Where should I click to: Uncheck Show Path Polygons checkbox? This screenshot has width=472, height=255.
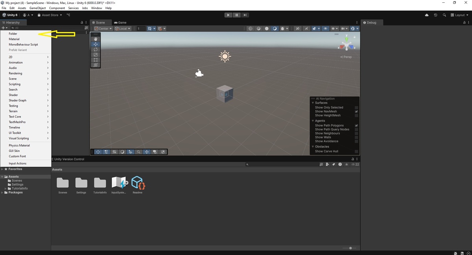356,126
